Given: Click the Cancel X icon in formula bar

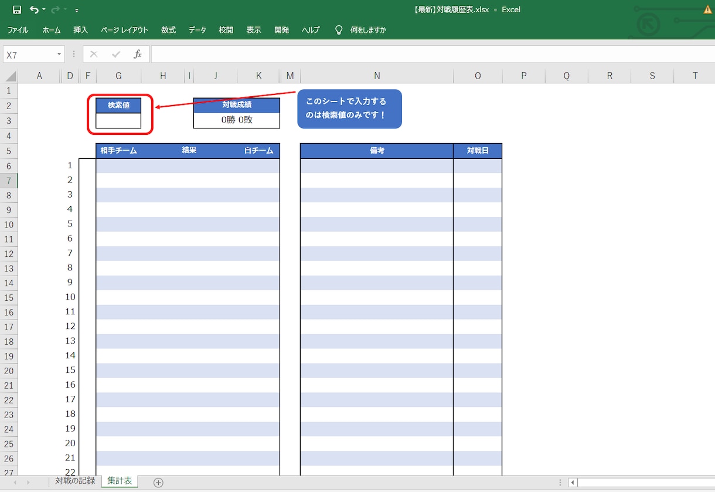Looking at the screenshot, I should click(x=94, y=55).
